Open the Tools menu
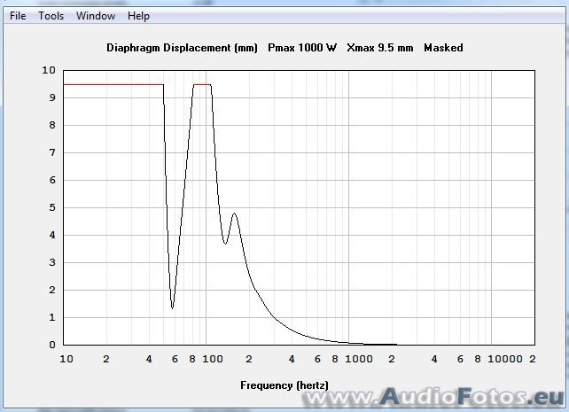This screenshot has width=569, height=412. tap(51, 16)
